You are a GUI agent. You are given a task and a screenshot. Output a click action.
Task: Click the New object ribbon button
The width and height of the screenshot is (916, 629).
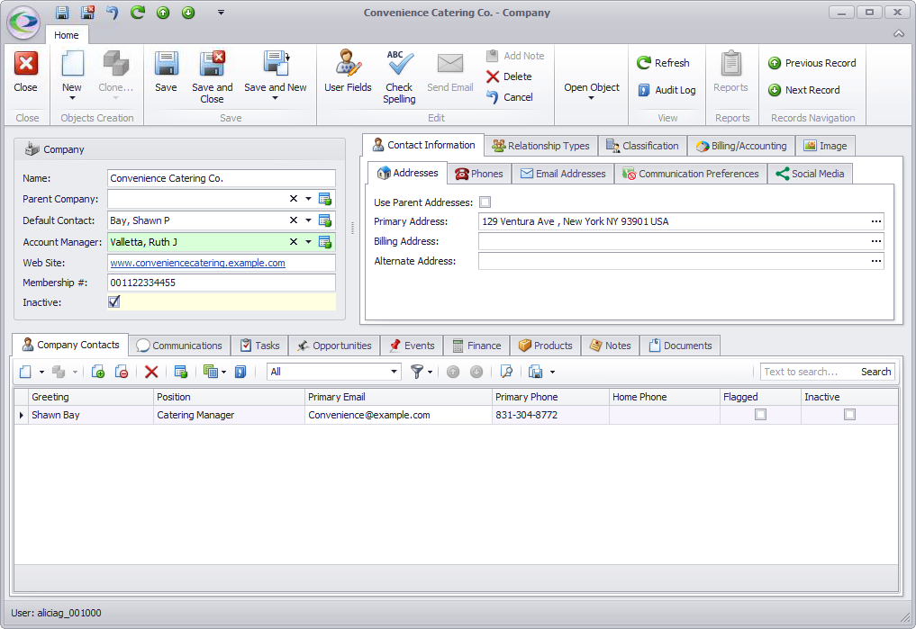click(72, 76)
